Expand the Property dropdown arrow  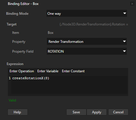click(x=124, y=41)
